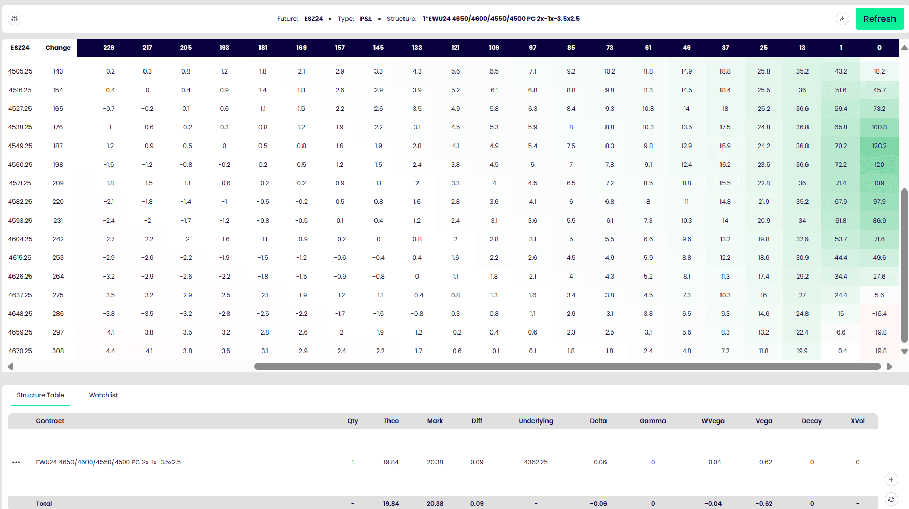Click the download export icon
The image size is (909, 509).
[843, 19]
